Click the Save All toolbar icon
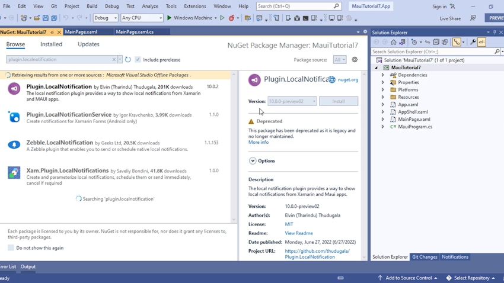 54,18
